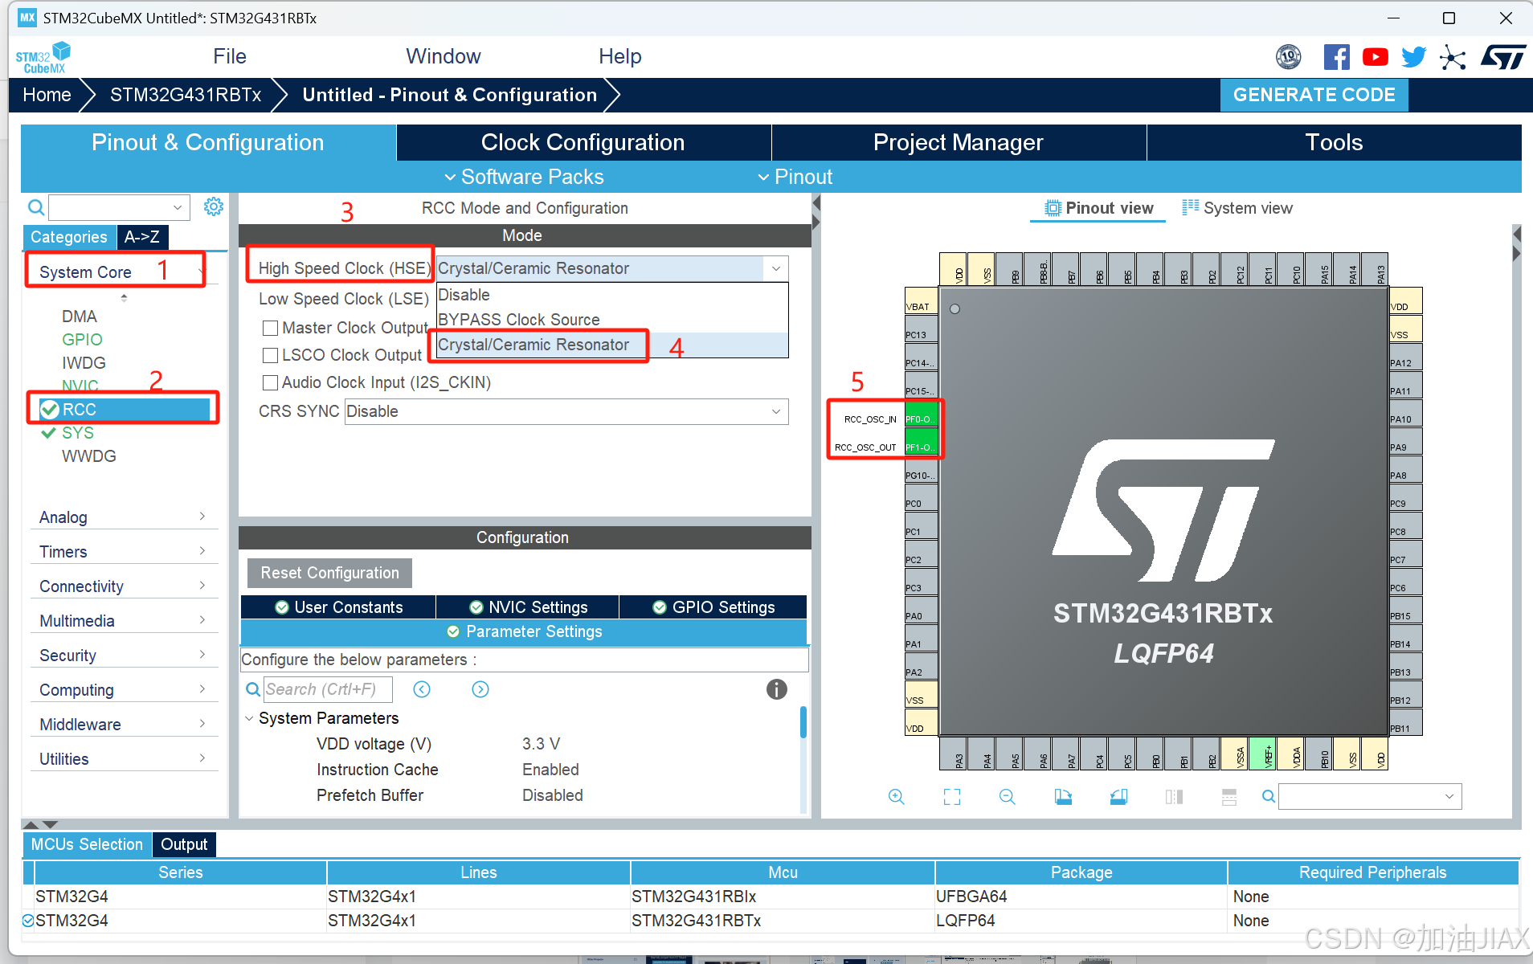Enable LSCO Clock Output checkbox
This screenshot has height=964, width=1533.
coord(271,355)
